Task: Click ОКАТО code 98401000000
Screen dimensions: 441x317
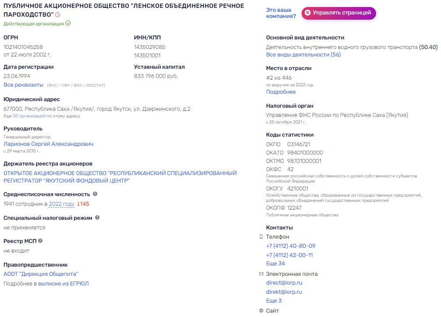Action: point(305,153)
